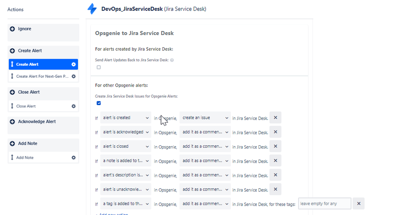402x215 pixels.
Task: Select the Add Note action item
Action: (43, 157)
